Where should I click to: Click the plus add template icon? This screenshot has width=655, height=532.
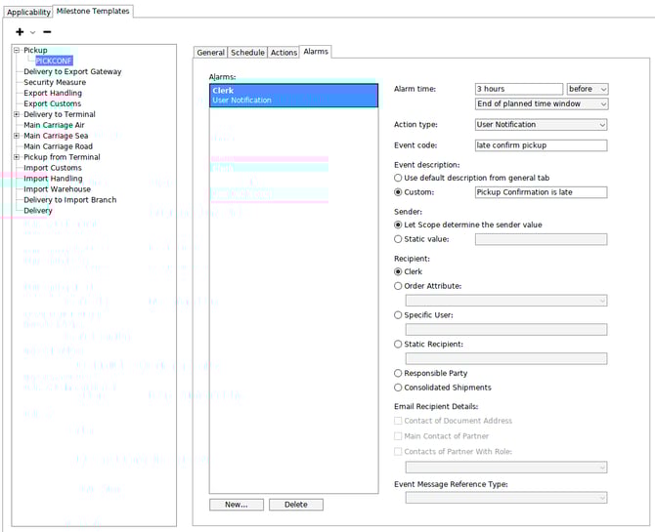(21, 31)
